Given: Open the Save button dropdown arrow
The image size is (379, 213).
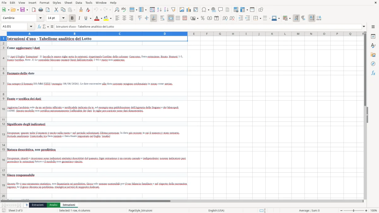Looking at the screenshot, I should tap(27, 10).
